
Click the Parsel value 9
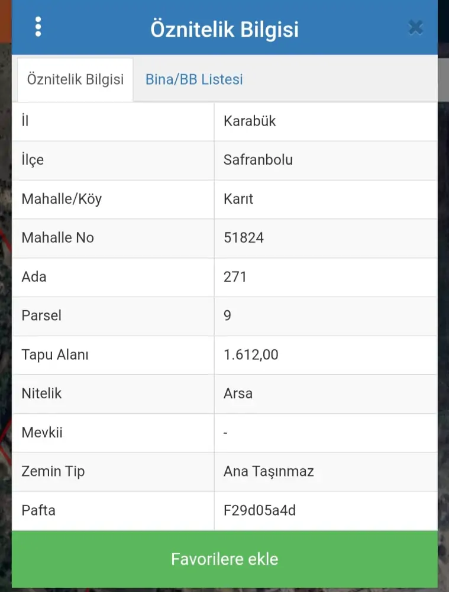[228, 316]
